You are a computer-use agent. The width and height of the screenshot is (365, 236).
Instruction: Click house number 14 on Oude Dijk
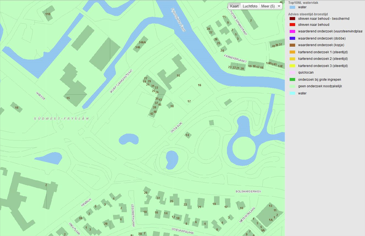pos(187,135)
